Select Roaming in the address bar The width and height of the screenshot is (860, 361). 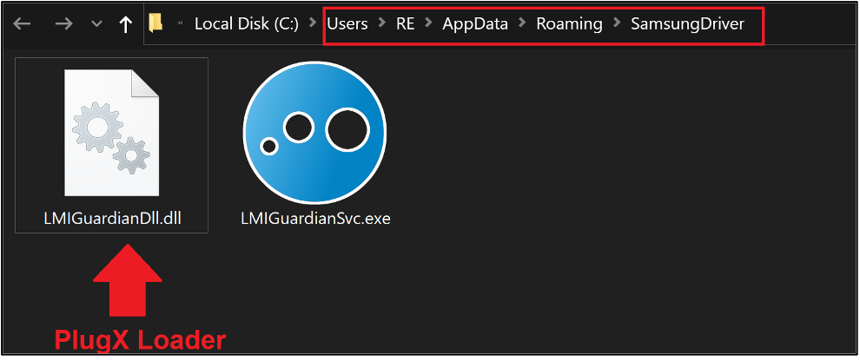(x=569, y=24)
